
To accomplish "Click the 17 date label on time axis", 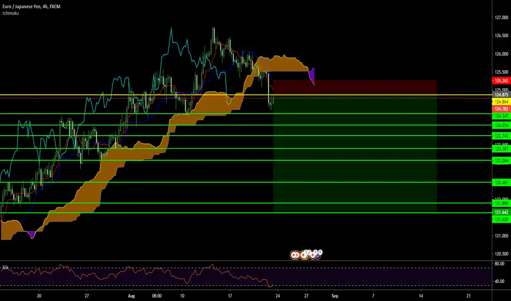I will coord(230,296).
